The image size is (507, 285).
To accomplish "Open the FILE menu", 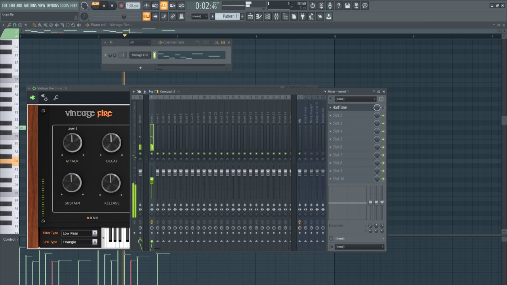I will (5, 6).
